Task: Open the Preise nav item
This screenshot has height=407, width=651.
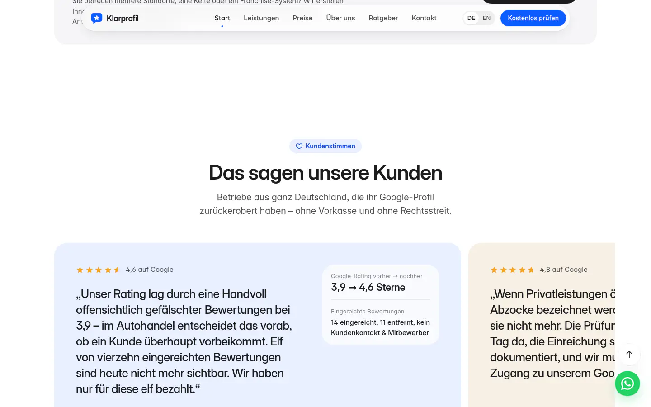Action: (302, 18)
